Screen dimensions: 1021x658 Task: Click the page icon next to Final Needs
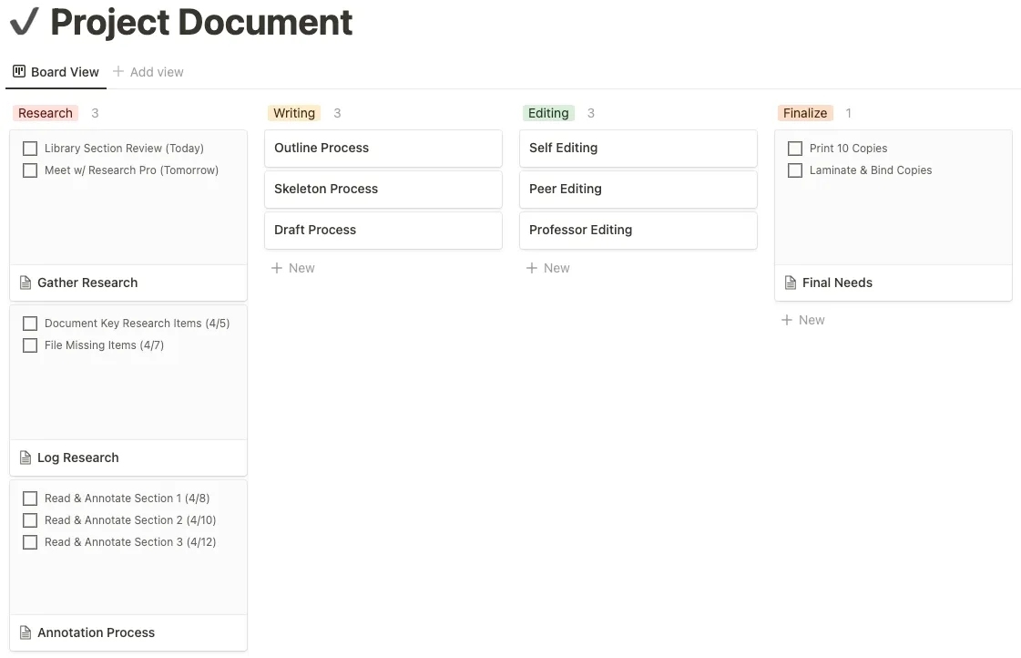tap(791, 283)
